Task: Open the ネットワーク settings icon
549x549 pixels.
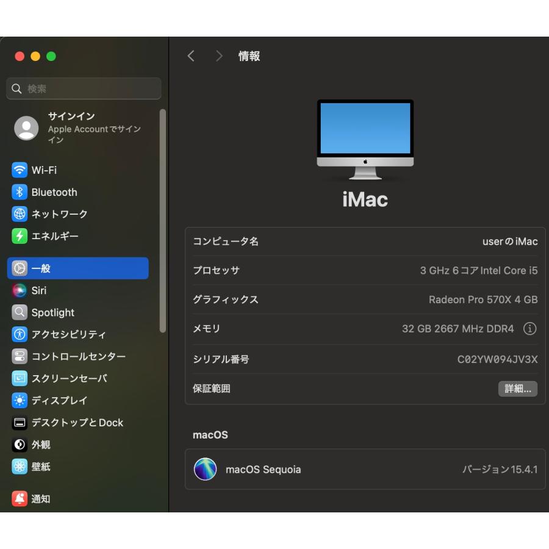Action: (16, 214)
